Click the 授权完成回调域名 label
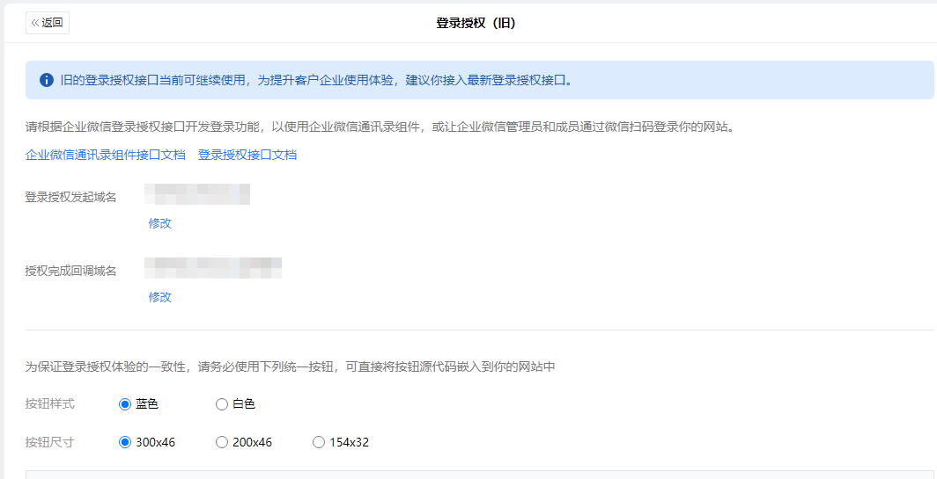 pos(70,271)
